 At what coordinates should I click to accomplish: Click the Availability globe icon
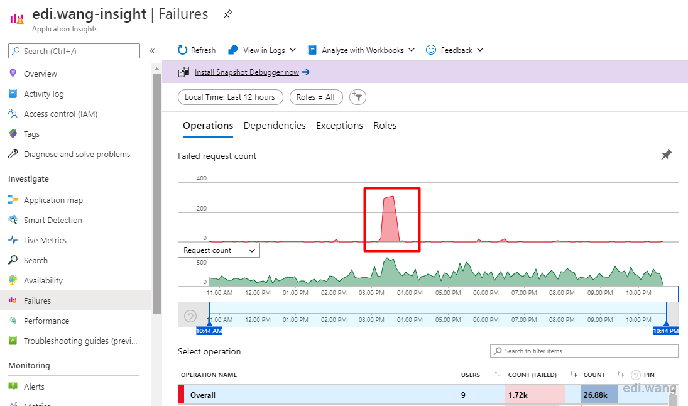click(13, 280)
